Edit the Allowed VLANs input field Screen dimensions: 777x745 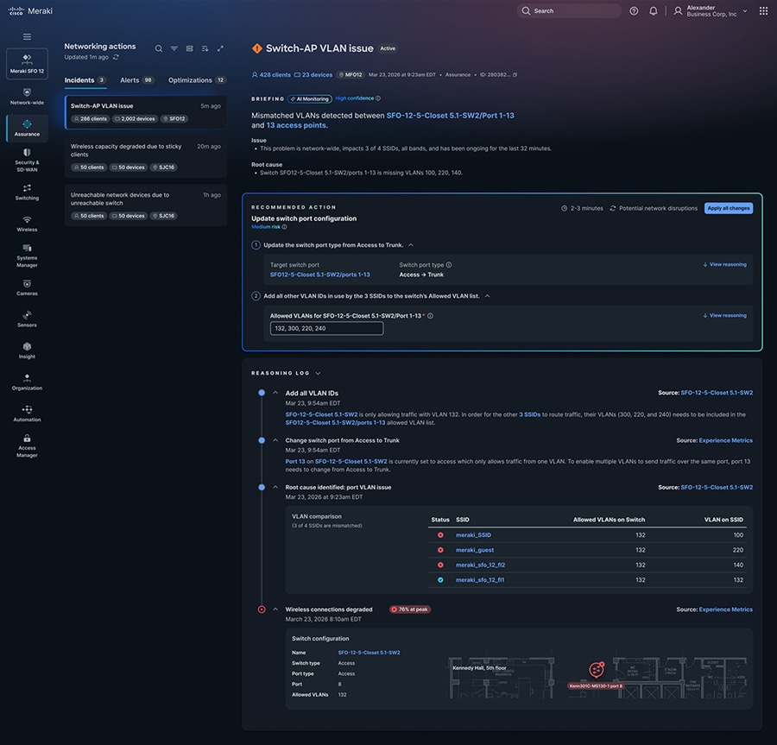(x=326, y=328)
